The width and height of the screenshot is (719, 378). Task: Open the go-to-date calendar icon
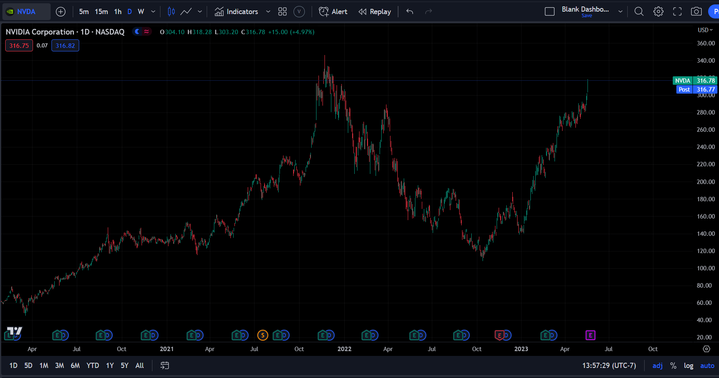pos(165,366)
